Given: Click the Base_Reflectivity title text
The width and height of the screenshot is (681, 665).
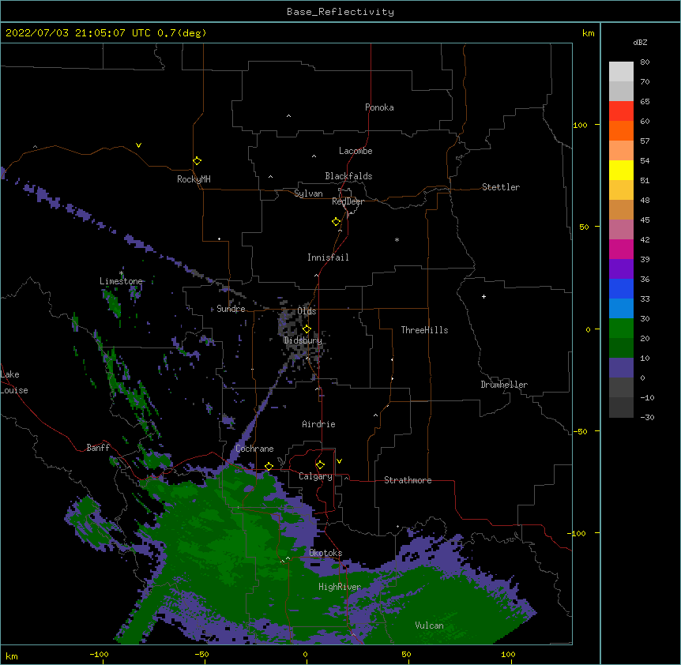Looking at the screenshot, I should [x=340, y=12].
